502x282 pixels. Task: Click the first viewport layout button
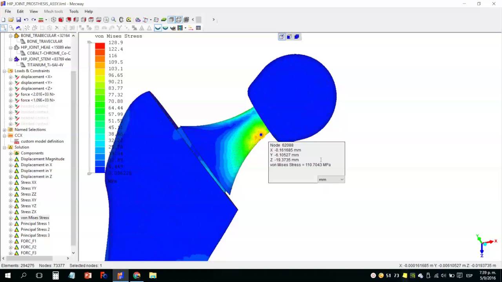(x=282, y=36)
